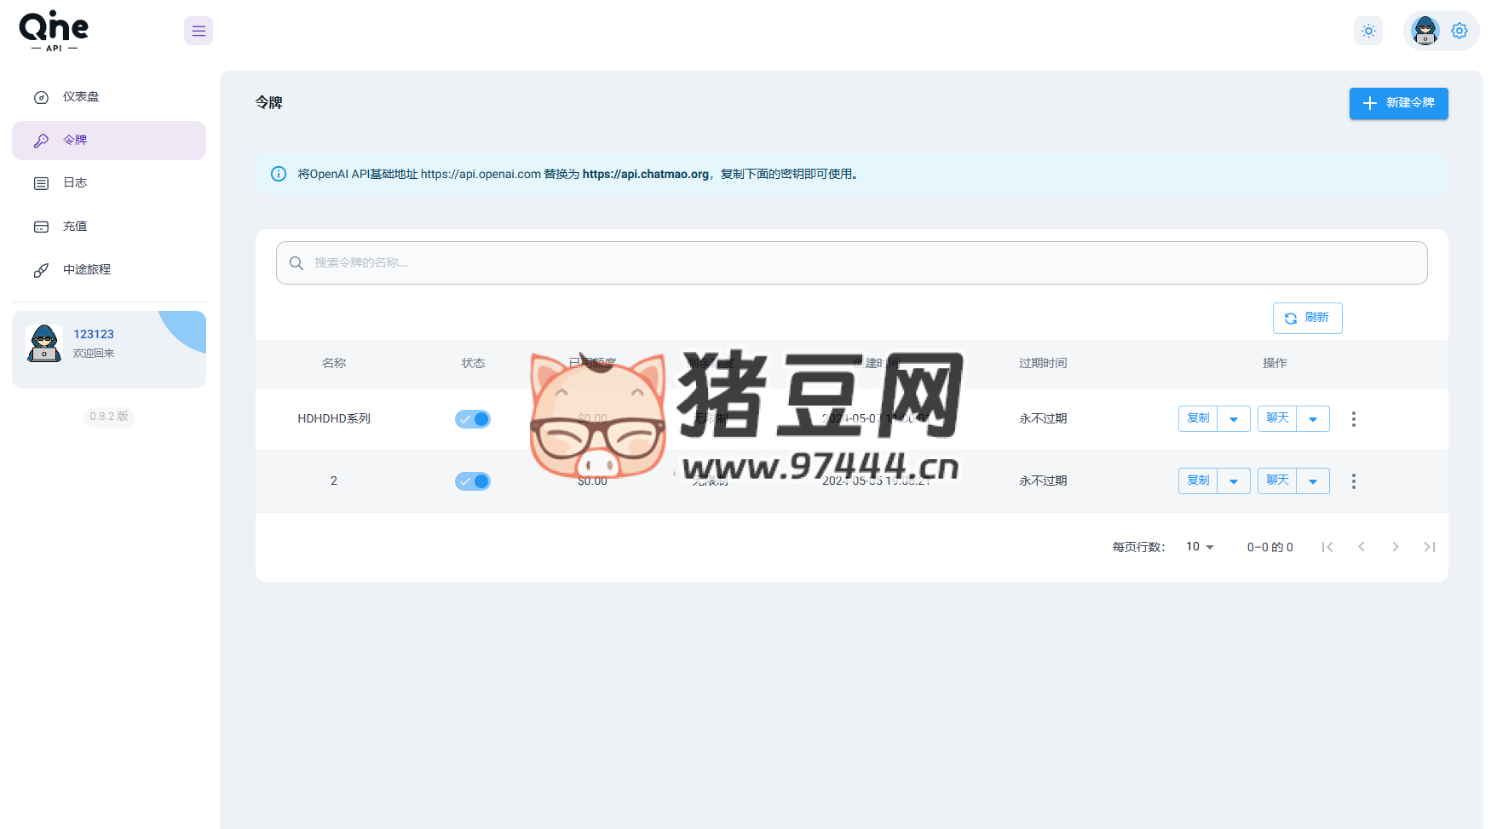Focus the token name search field

point(852,263)
